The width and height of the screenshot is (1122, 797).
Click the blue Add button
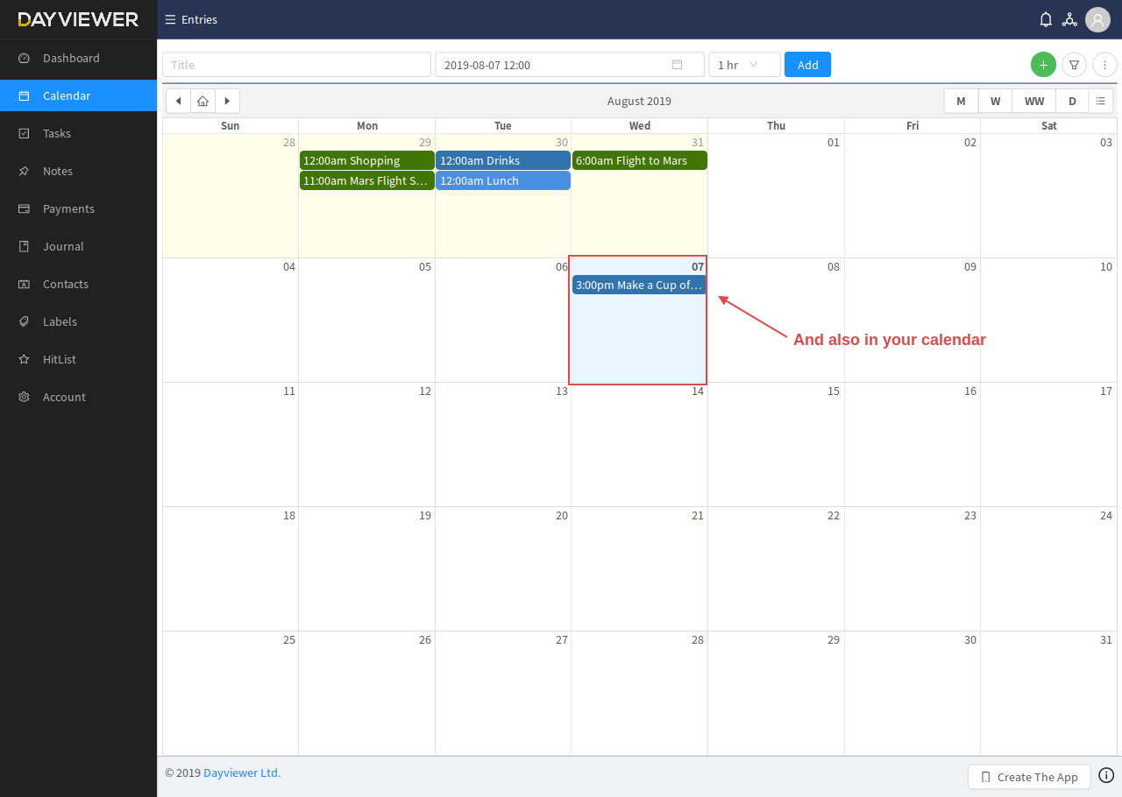tap(807, 65)
